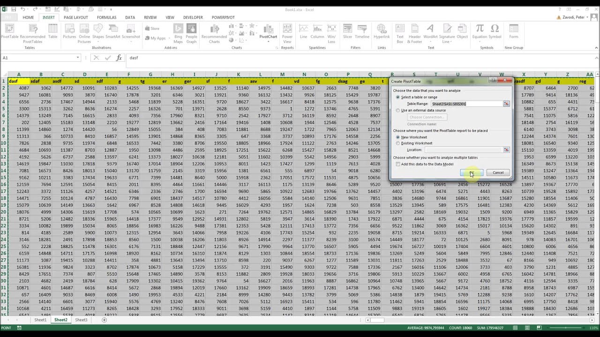
Task: Click OK in Create PivotTable dialog
Action: [x=472, y=173]
